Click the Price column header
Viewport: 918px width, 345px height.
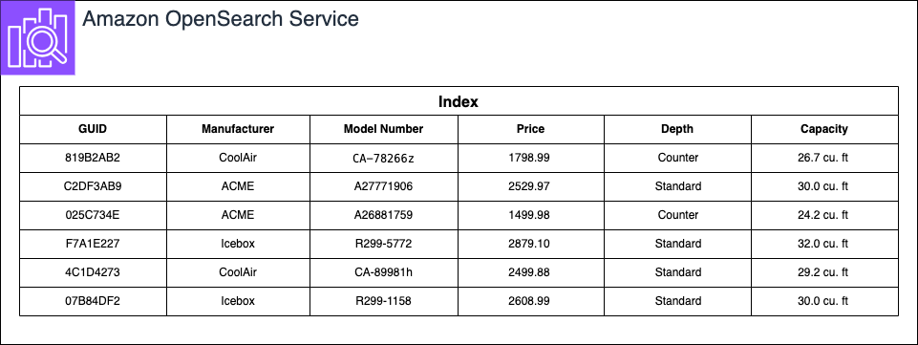(530, 129)
